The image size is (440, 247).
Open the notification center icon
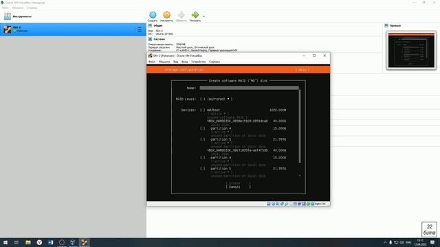[x=432, y=242]
